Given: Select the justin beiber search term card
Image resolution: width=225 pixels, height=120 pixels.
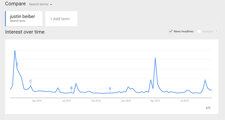Looking at the screenshot, I should click(x=24, y=19).
